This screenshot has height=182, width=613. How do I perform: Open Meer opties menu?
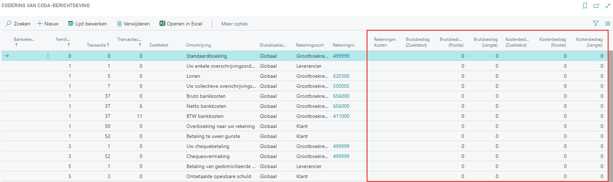234,24
